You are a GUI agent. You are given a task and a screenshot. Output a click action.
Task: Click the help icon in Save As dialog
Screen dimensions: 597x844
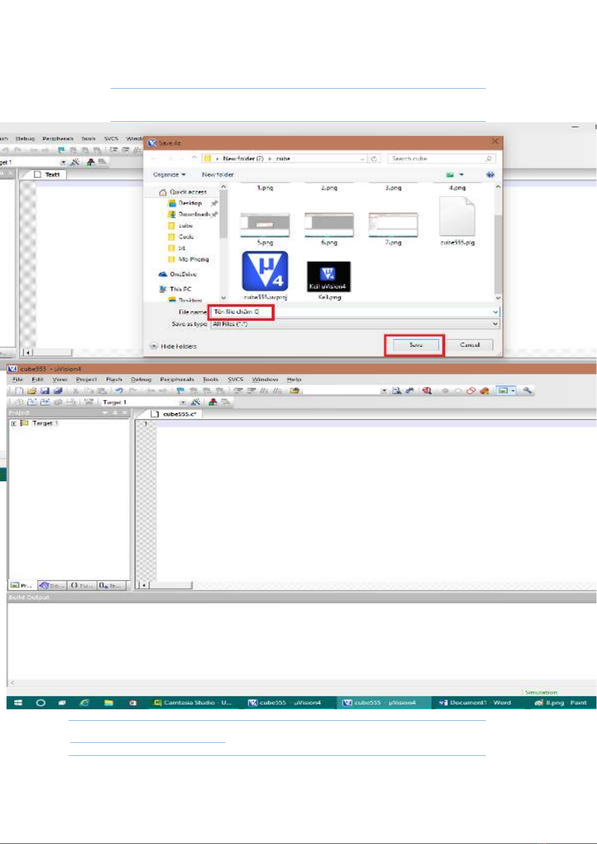490,174
